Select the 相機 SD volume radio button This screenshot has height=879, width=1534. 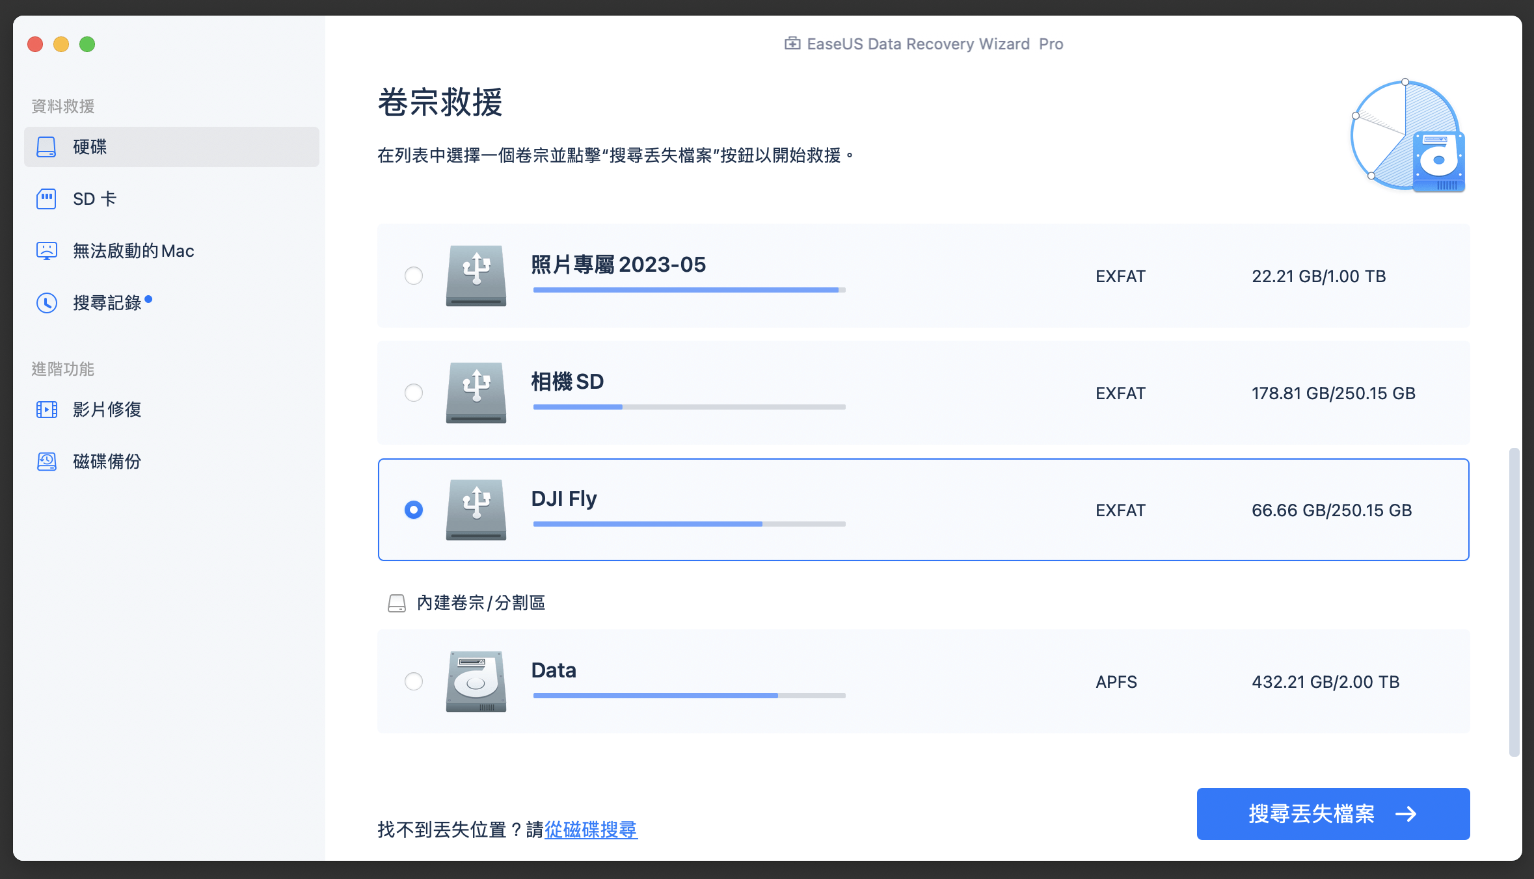414,393
